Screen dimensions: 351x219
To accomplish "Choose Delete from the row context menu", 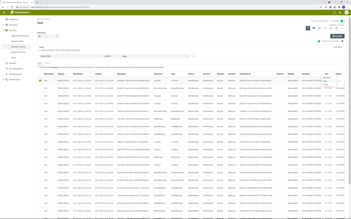I will 325,84.
